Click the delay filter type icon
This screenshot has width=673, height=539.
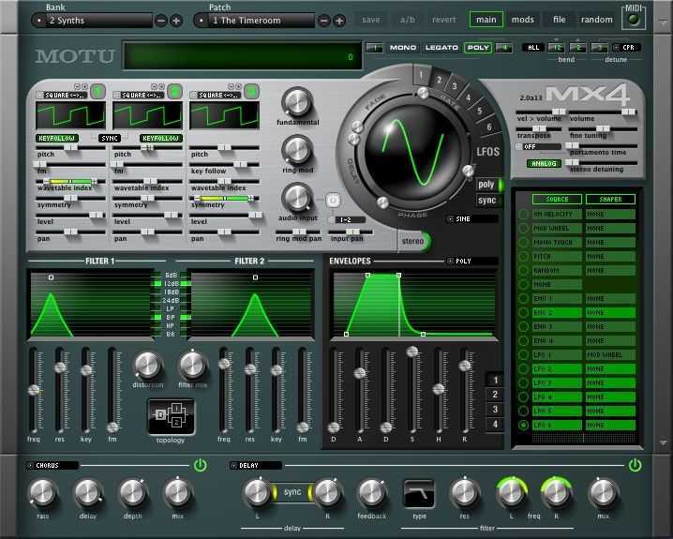[418, 491]
